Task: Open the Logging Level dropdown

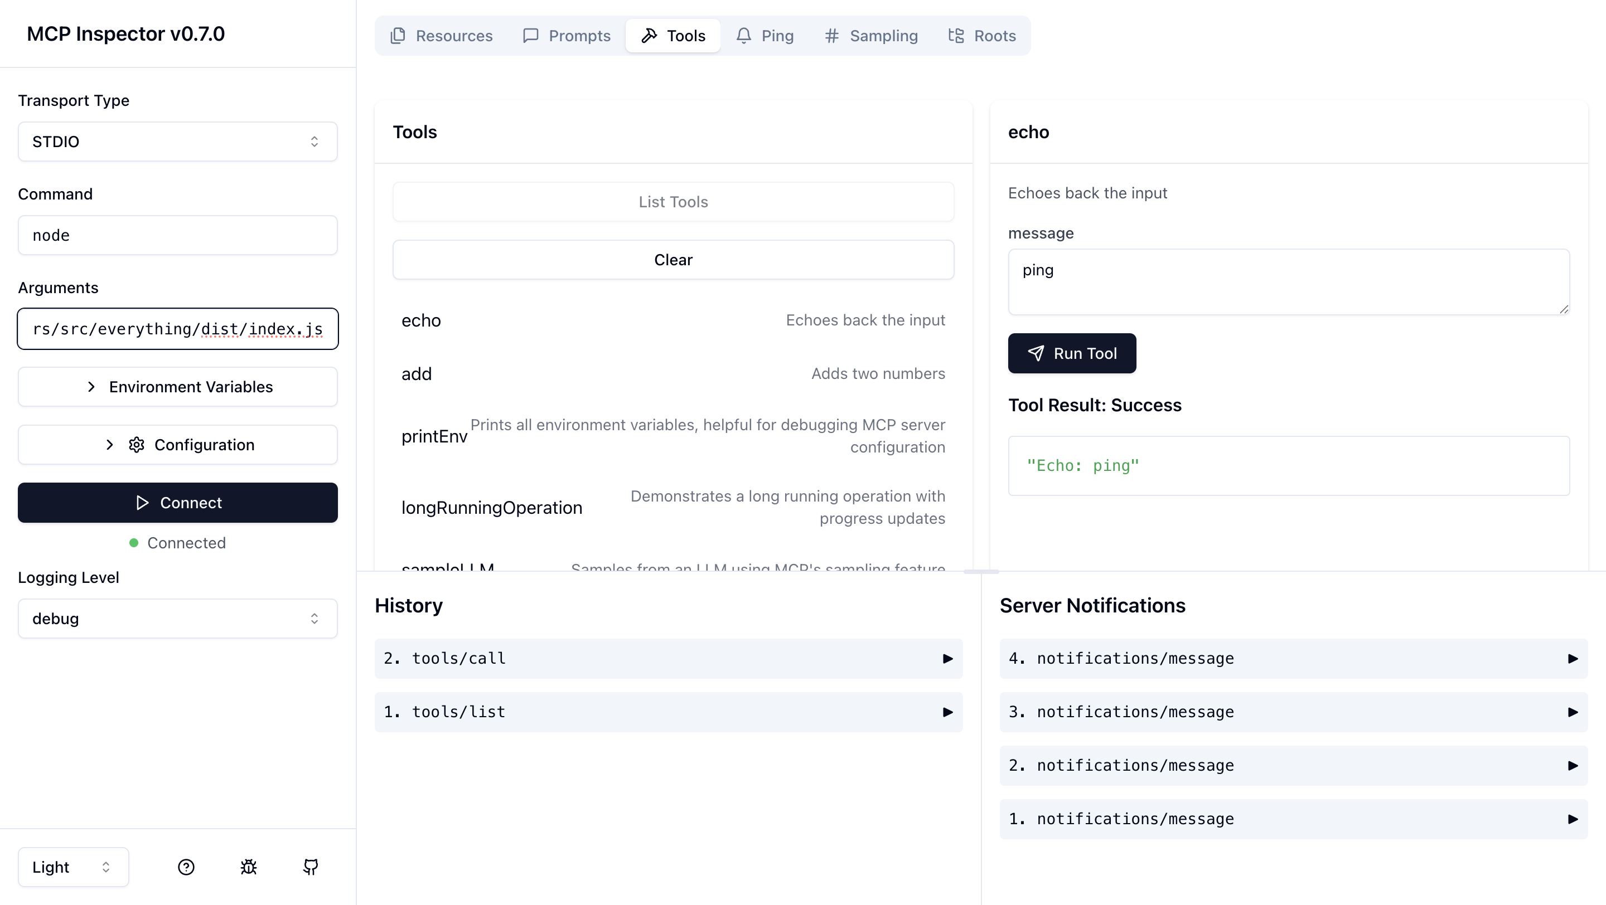Action: click(x=177, y=618)
